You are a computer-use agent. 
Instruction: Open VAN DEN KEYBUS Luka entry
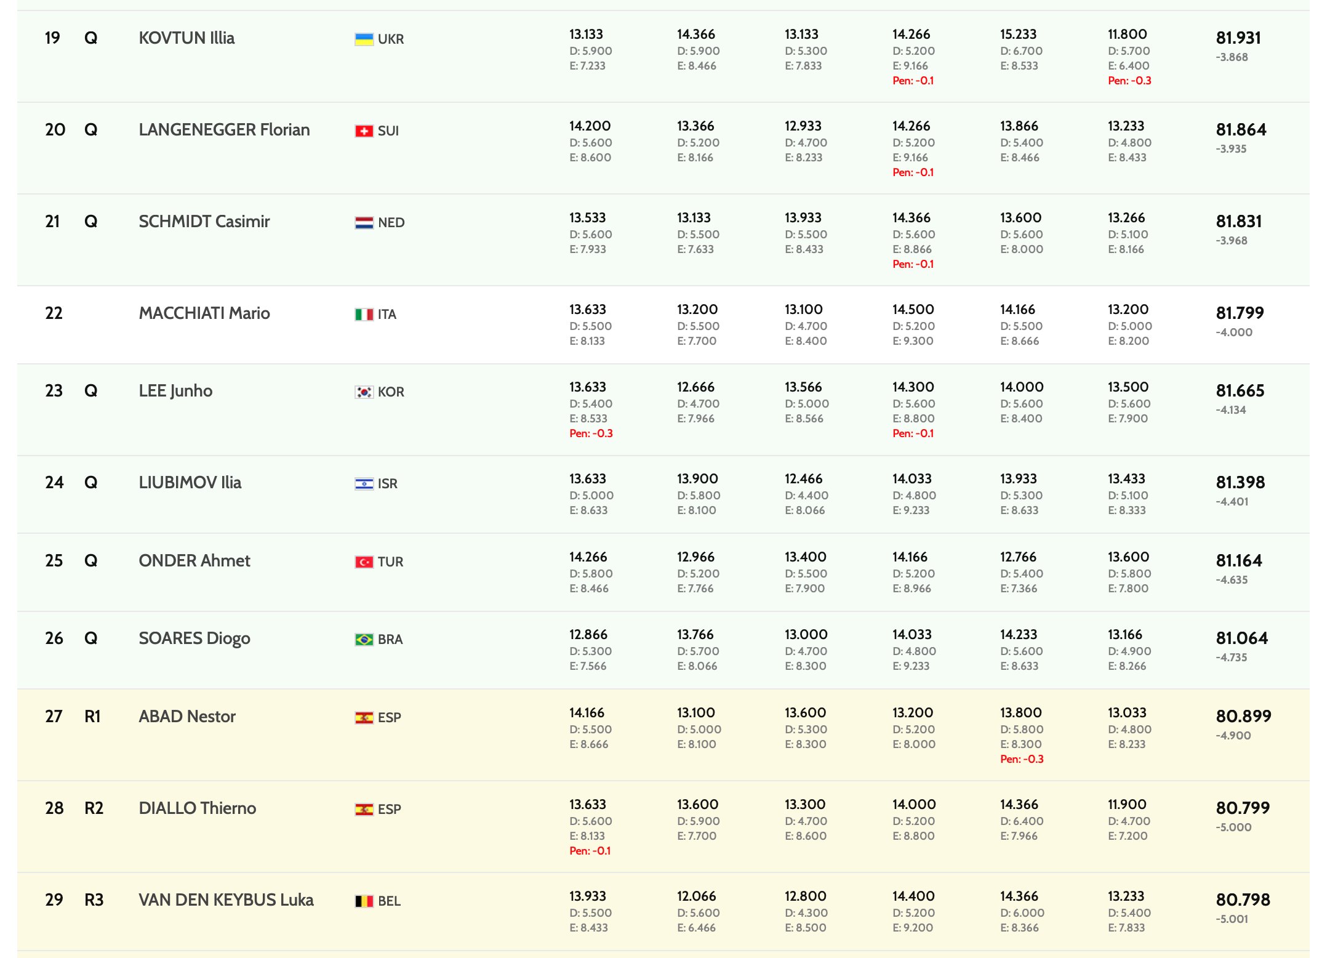click(226, 900)
